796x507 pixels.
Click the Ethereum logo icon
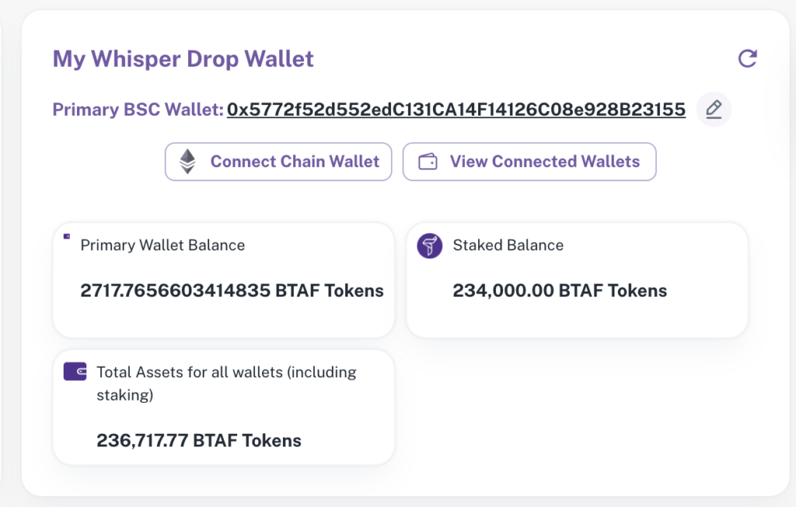tap(188, 161)
